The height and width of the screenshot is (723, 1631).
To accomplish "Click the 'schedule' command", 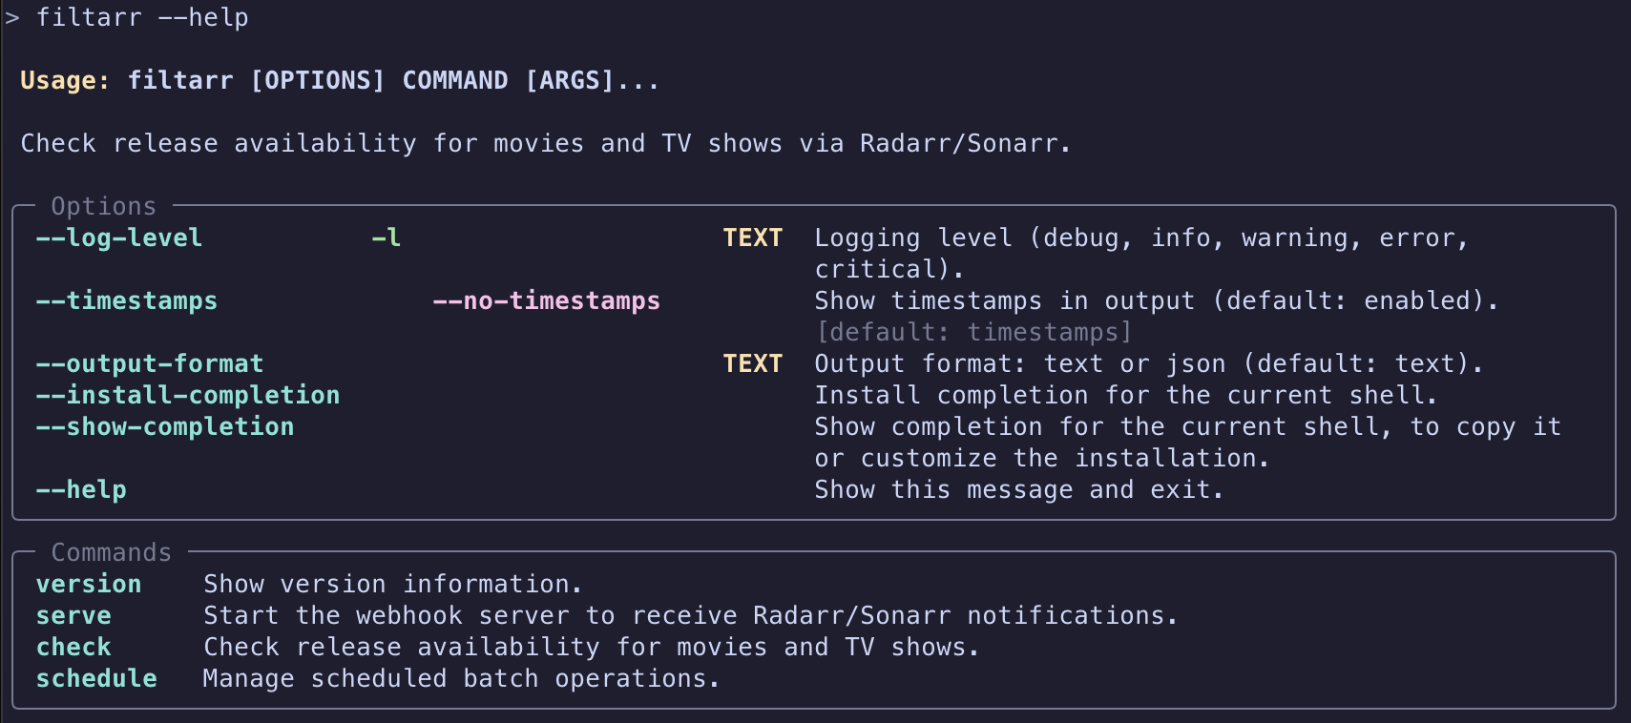I will click(96, 678).
